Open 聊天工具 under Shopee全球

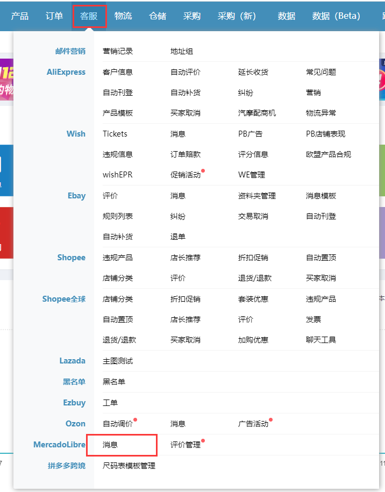(321, 340)
